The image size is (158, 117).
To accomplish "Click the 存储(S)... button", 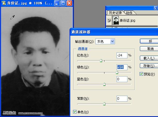I will [x=149, y=66].
